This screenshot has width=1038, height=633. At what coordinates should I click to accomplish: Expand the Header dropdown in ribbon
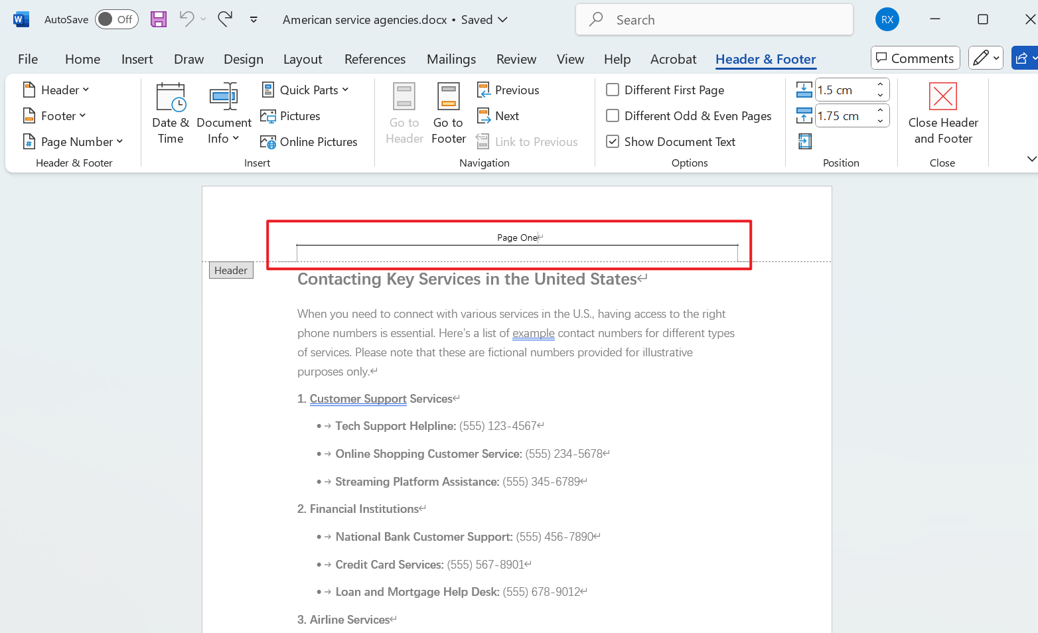click(56, 90)
